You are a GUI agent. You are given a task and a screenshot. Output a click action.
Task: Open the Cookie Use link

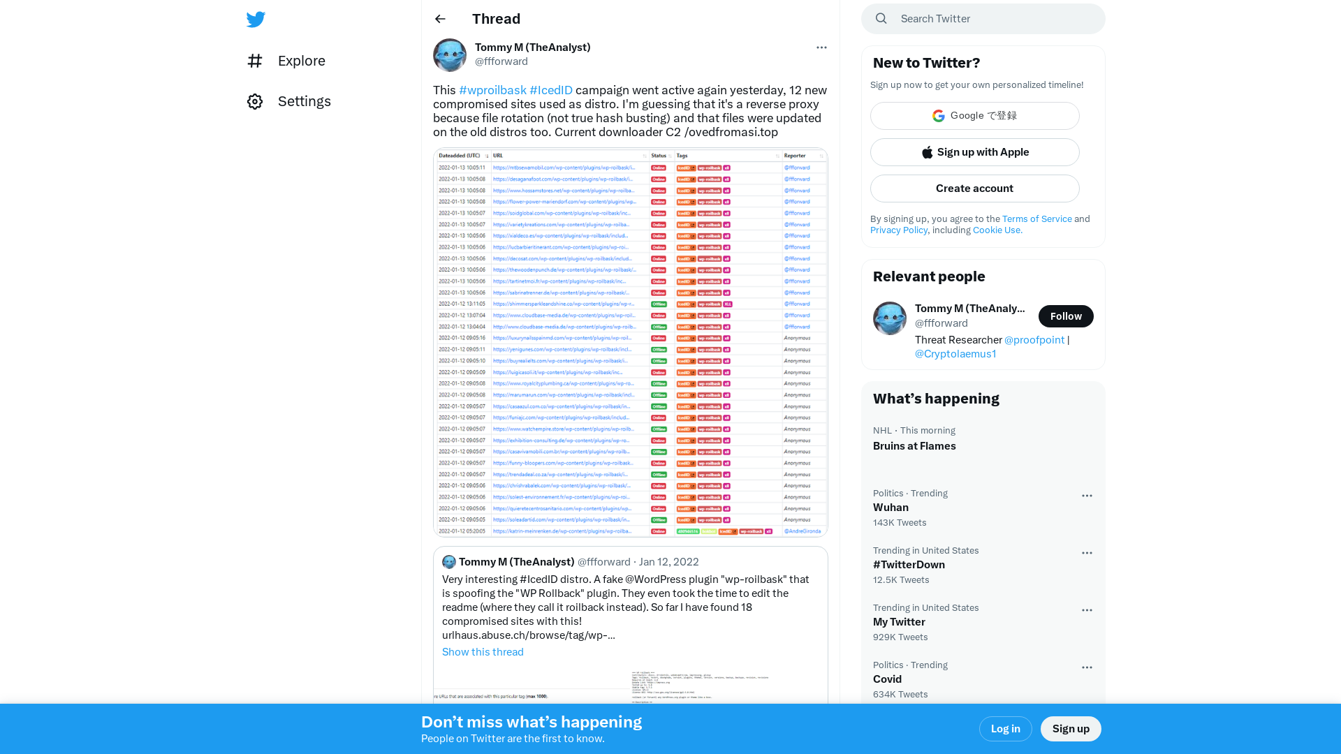997,230
